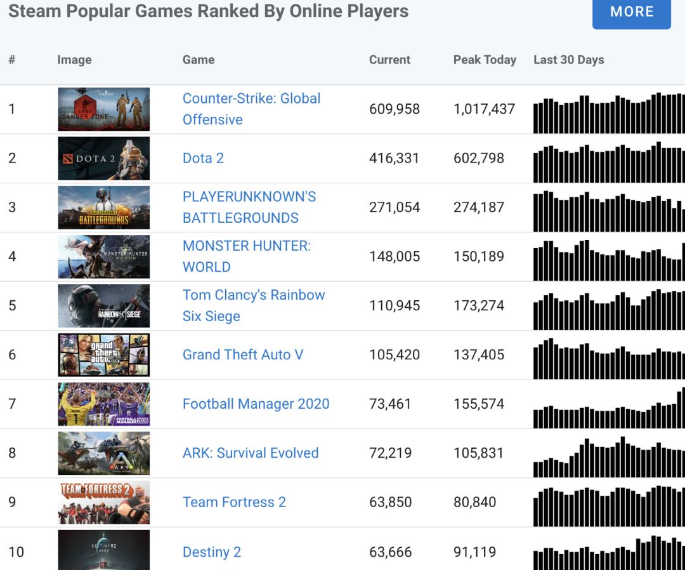Click the Counter-Strike 30-day bar chart
This screenshot has width=685, height=570.
609,113
